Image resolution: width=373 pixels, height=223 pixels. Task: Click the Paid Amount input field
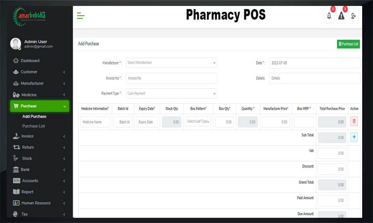332,200
